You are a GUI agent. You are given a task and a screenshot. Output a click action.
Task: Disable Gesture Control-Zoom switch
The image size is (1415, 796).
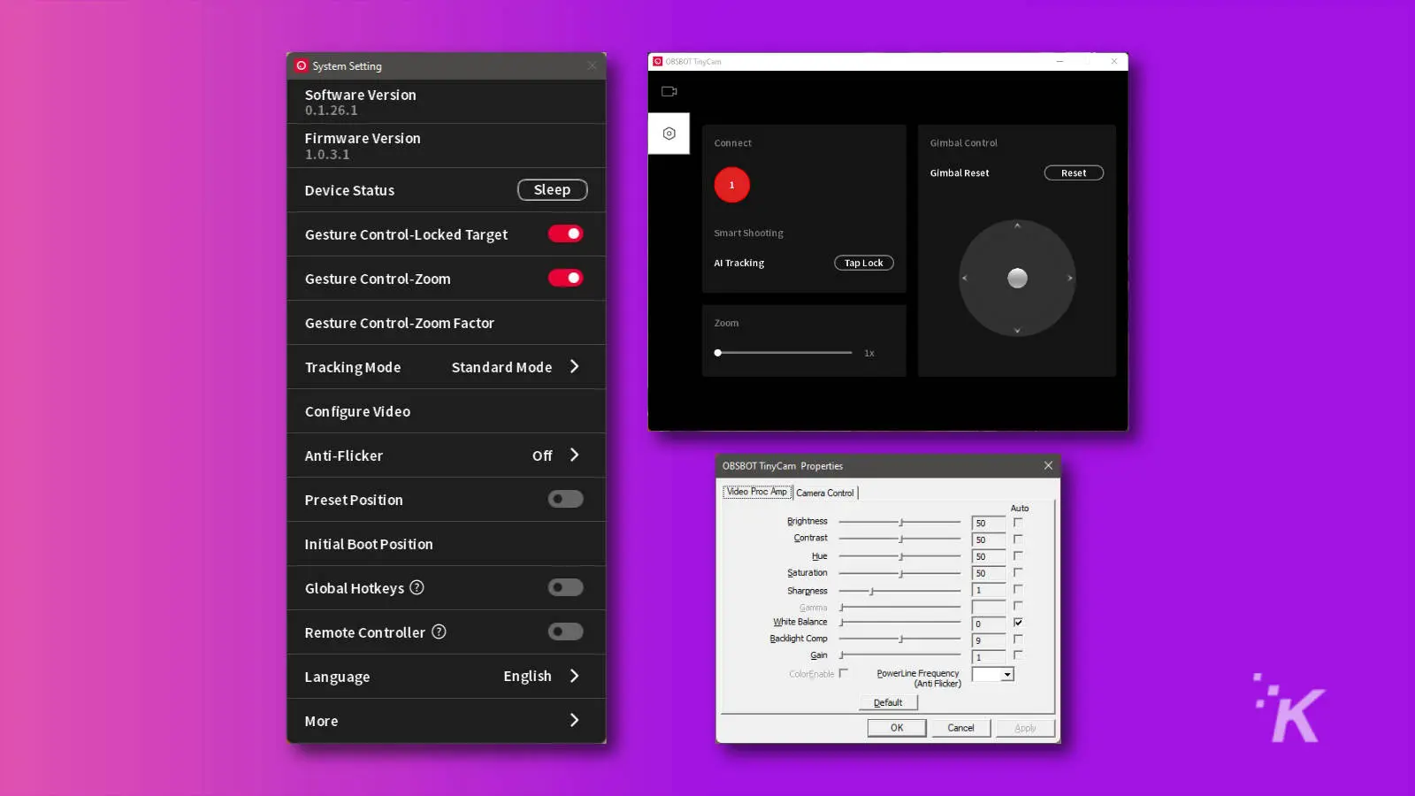pos(565,278)
